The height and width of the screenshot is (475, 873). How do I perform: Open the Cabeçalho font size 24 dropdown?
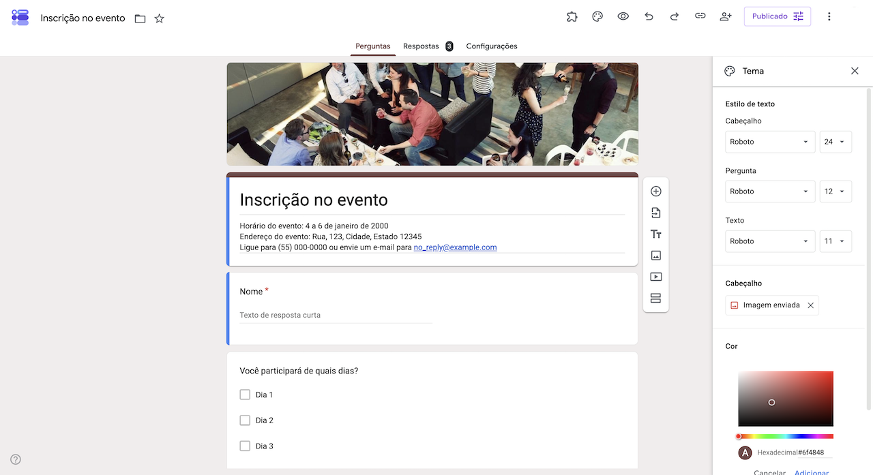[835, 142]
